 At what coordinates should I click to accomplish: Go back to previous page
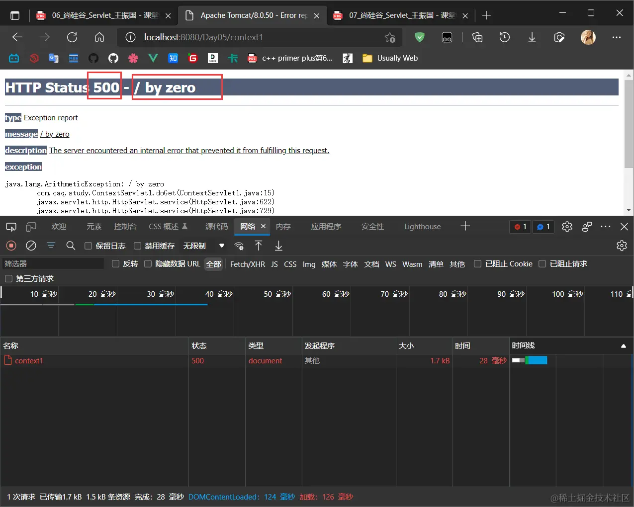tap(17, 37)
